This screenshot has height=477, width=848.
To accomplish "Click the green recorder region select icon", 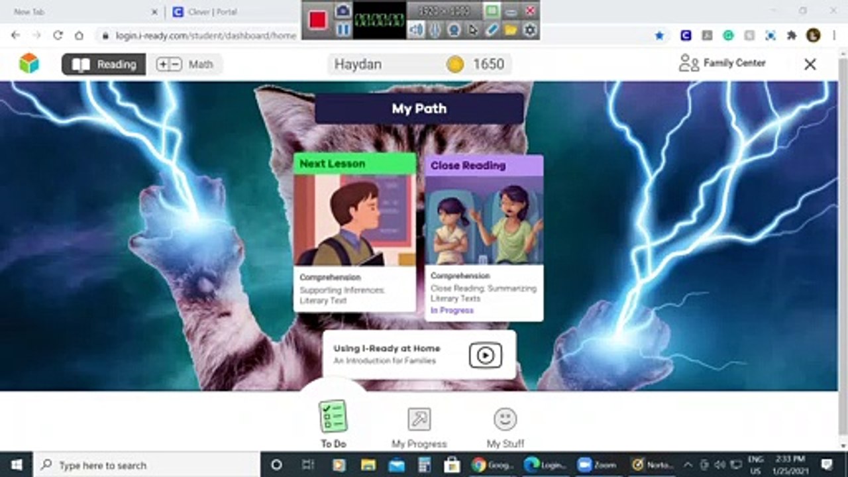I will (x=492, y=11).
